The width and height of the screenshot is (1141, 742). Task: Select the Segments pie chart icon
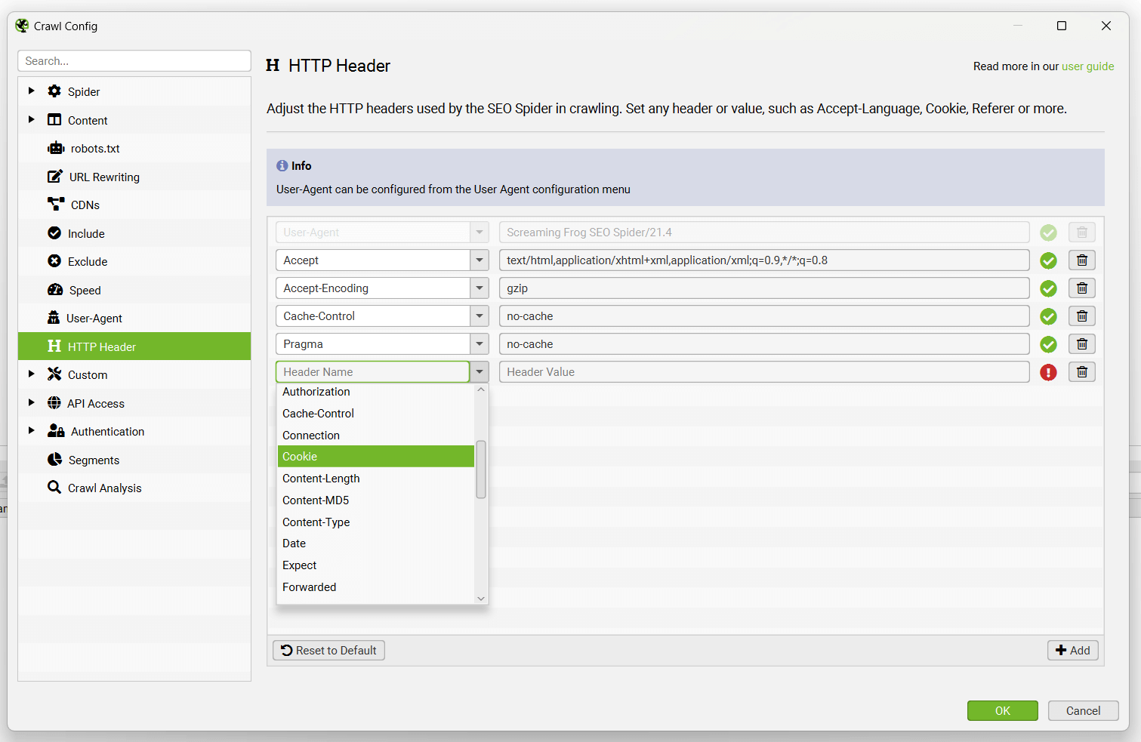[x=54, y=459]
